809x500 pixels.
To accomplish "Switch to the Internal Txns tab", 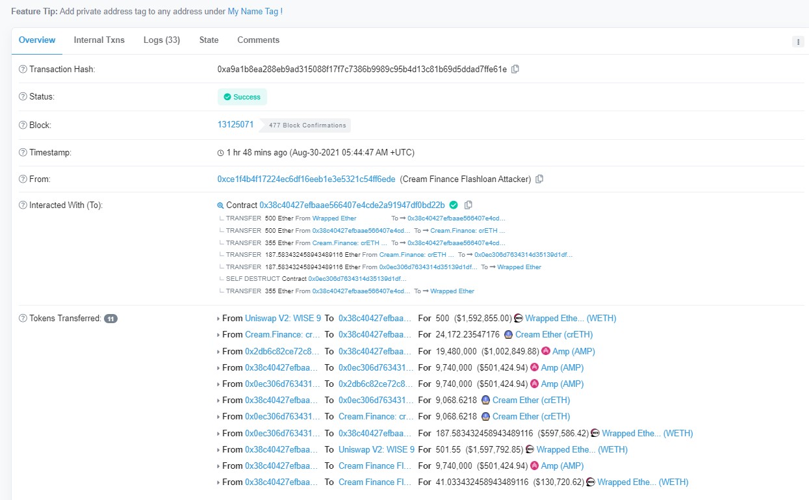I will tap(99, 40).
